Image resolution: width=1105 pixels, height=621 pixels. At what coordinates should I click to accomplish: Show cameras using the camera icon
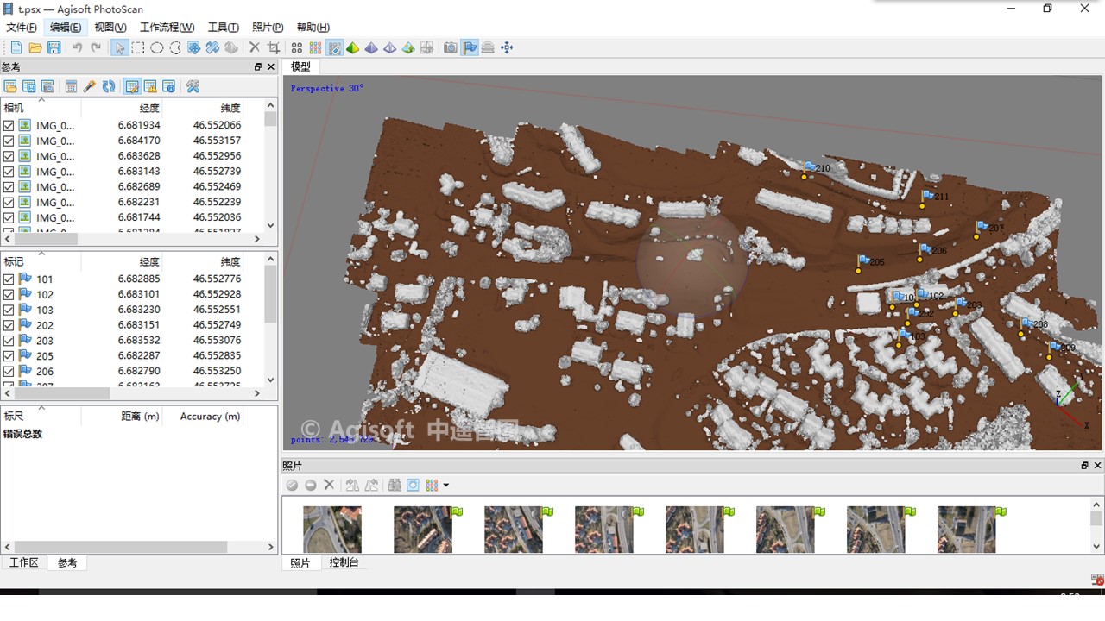click(x=450, y=48)
